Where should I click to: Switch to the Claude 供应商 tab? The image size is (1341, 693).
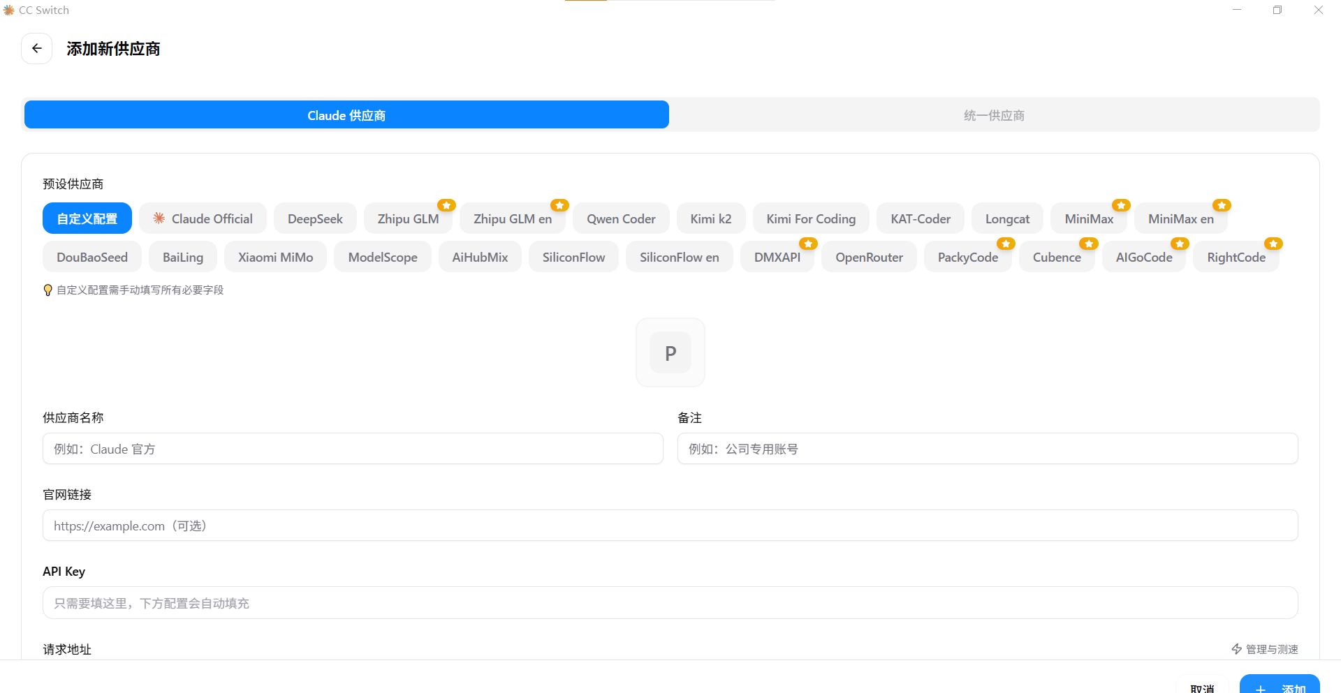(x=346, y=115)
